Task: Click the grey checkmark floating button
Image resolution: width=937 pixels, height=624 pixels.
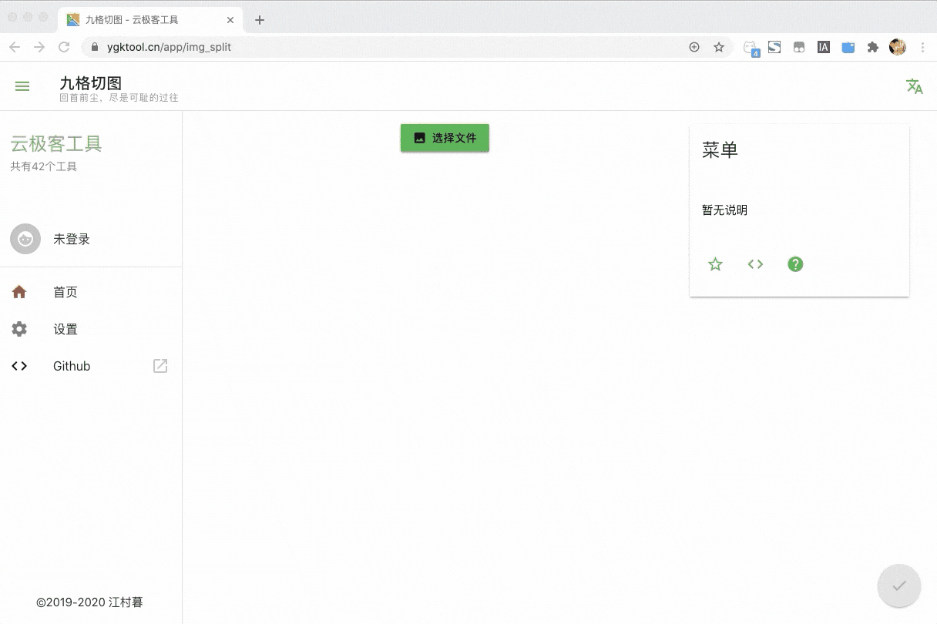Action: pyautogui.click(x=899, y=585)
